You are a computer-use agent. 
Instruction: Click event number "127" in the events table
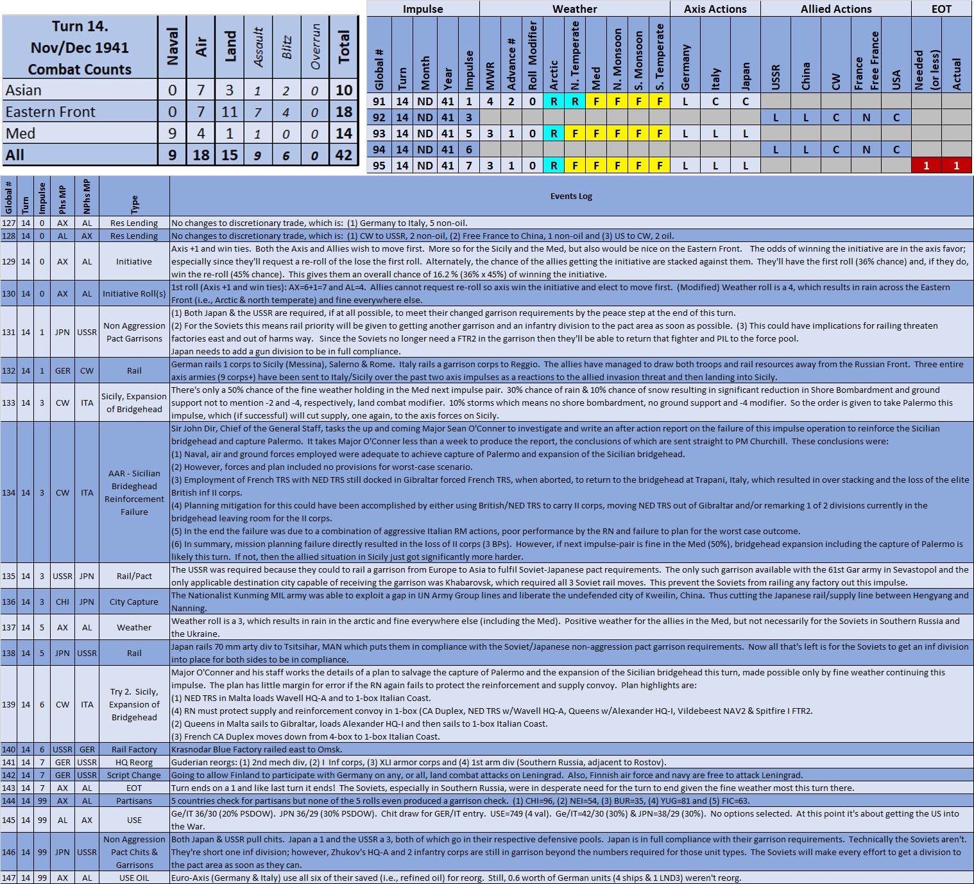click(x=8, y=223)
